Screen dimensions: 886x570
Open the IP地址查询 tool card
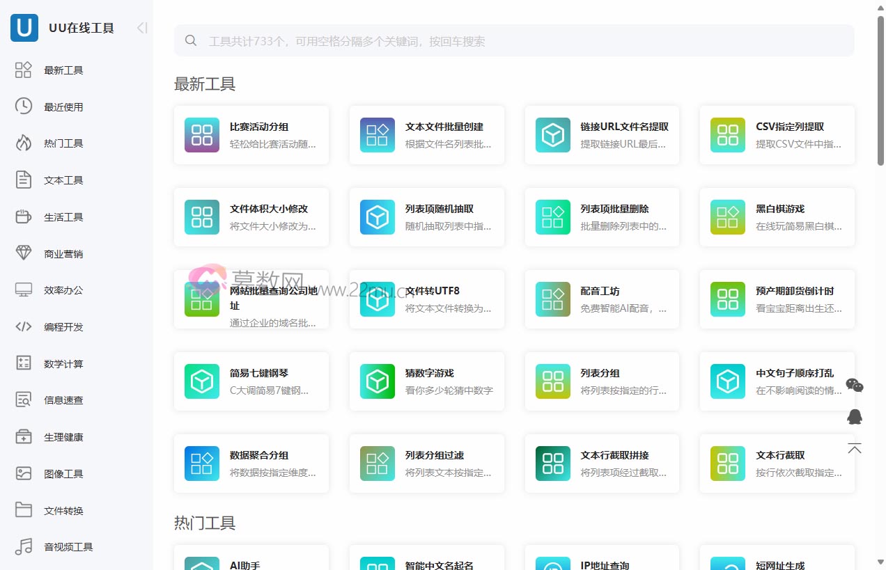click(x=602, y=561)
